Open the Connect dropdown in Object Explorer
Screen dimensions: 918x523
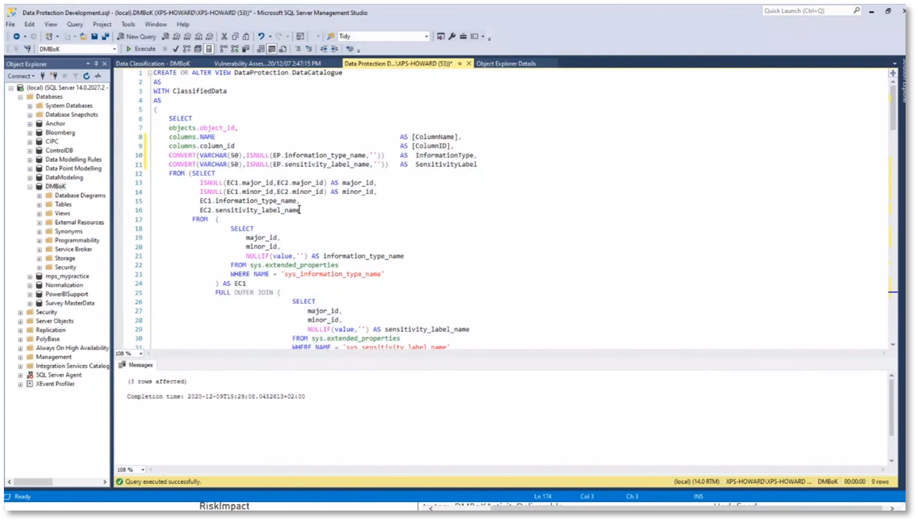tap(21, 76)
